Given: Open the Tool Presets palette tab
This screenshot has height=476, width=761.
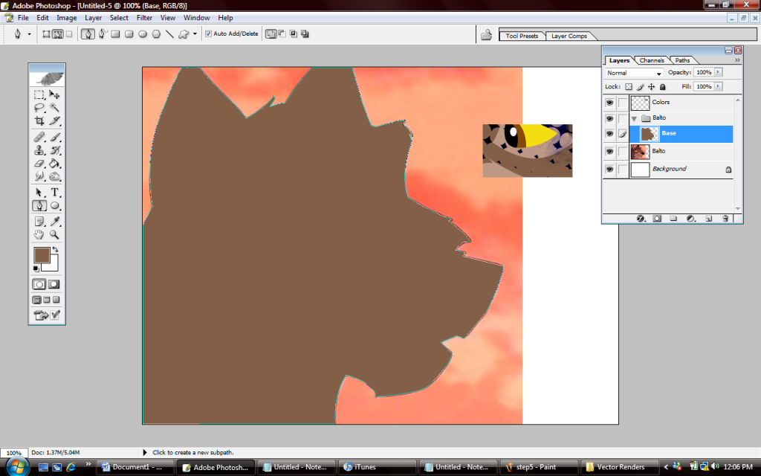Looking at the screenshot, I should (522, 36).
